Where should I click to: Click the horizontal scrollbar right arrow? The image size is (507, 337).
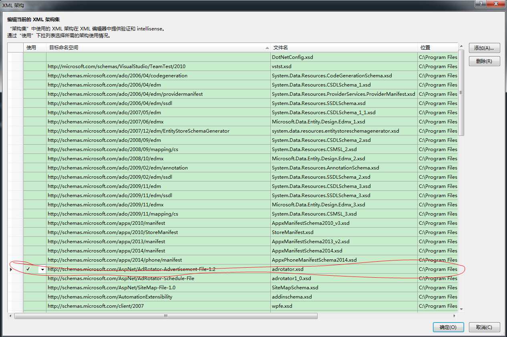click(455, 316)
